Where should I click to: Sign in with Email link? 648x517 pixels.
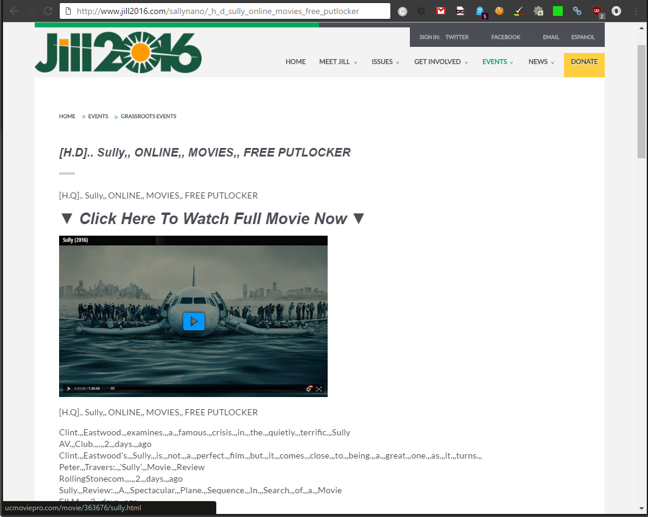coord(551,37)
